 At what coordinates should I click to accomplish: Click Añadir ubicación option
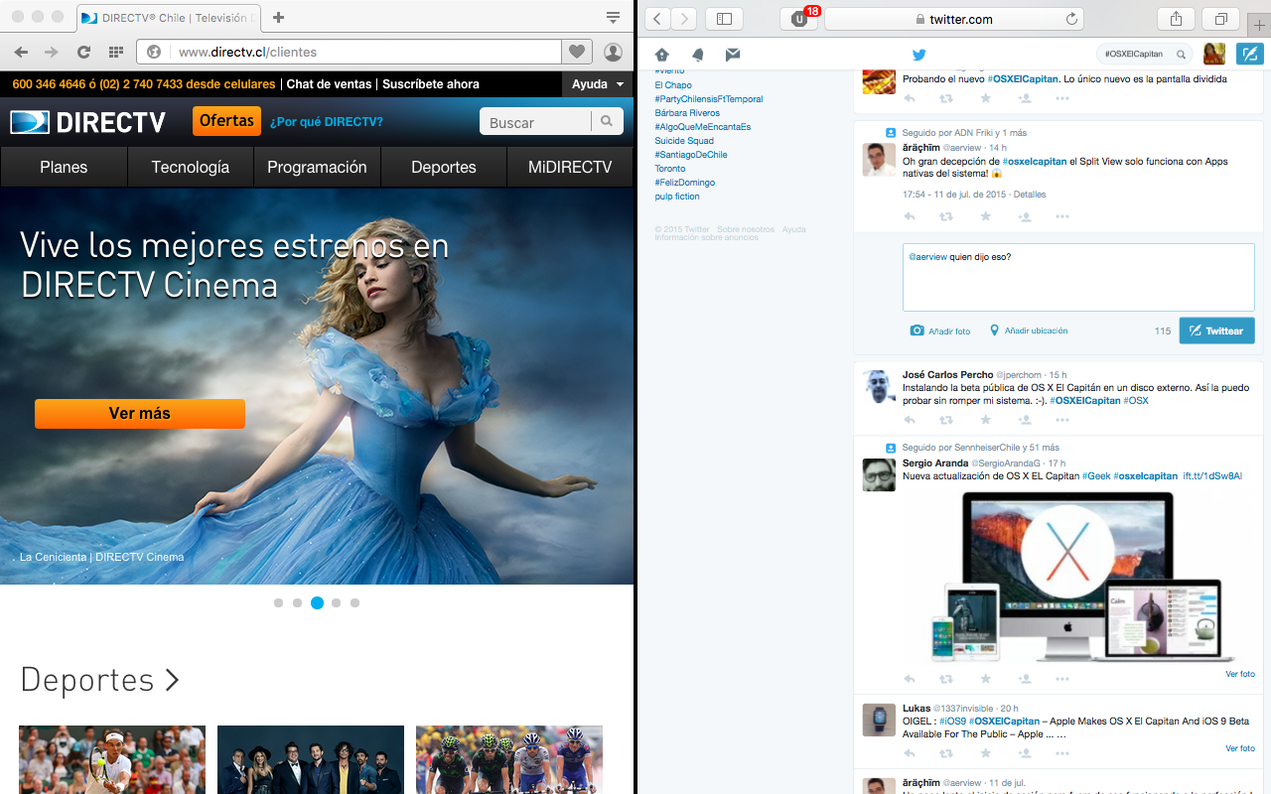1028,331
